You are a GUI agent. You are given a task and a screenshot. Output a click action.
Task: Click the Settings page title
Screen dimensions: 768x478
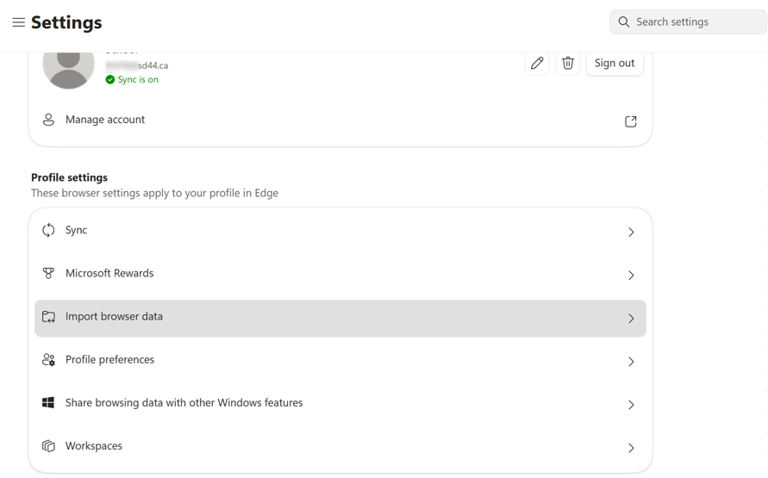(x=66, y=22)
